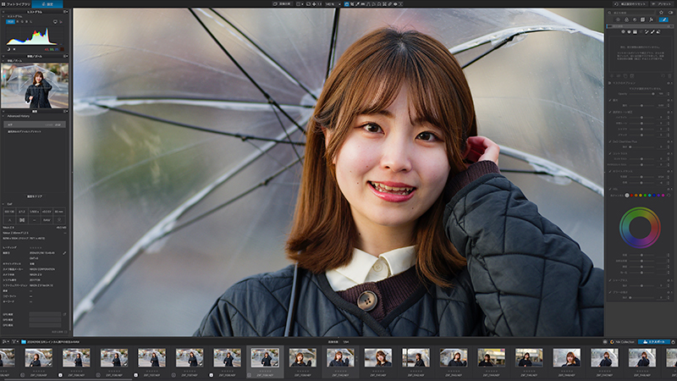Delete the mask with trash icon
Image resolution: width=677 pixels, height=381 pixels.
pyautogui.click(x=669, y=76)
